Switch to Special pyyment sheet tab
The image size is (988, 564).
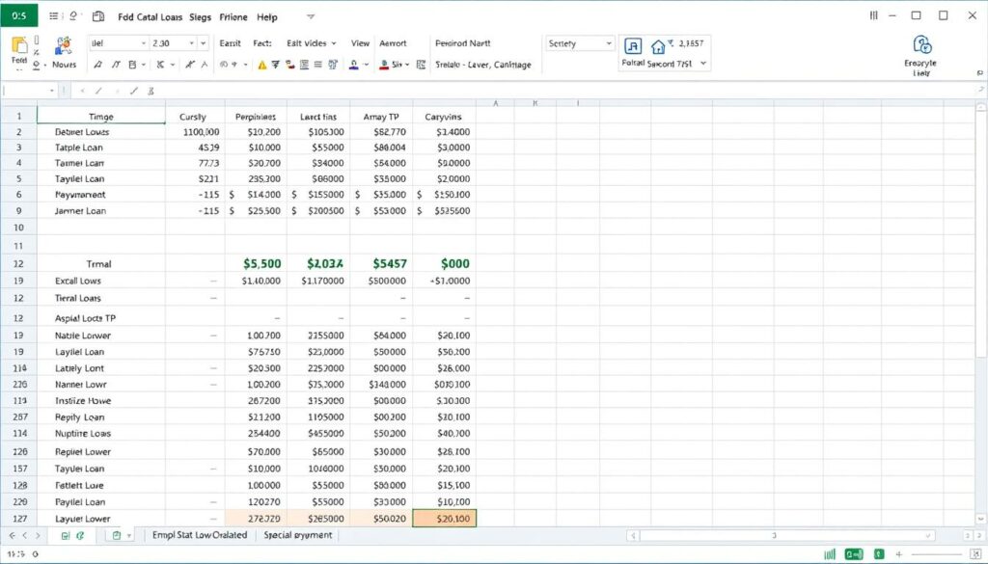click(x=297, y=535)
